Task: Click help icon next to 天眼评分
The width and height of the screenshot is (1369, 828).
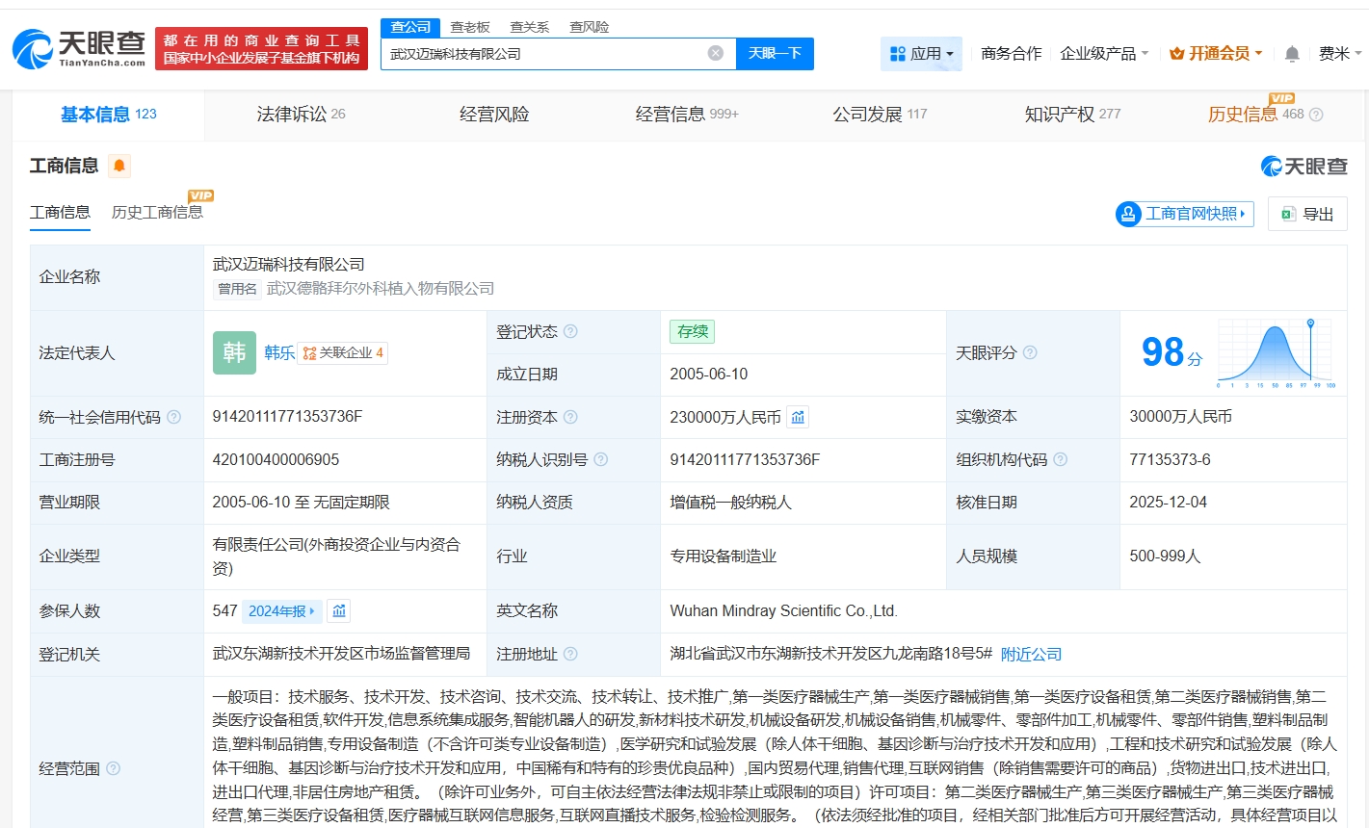Action: pos(1030,352)
